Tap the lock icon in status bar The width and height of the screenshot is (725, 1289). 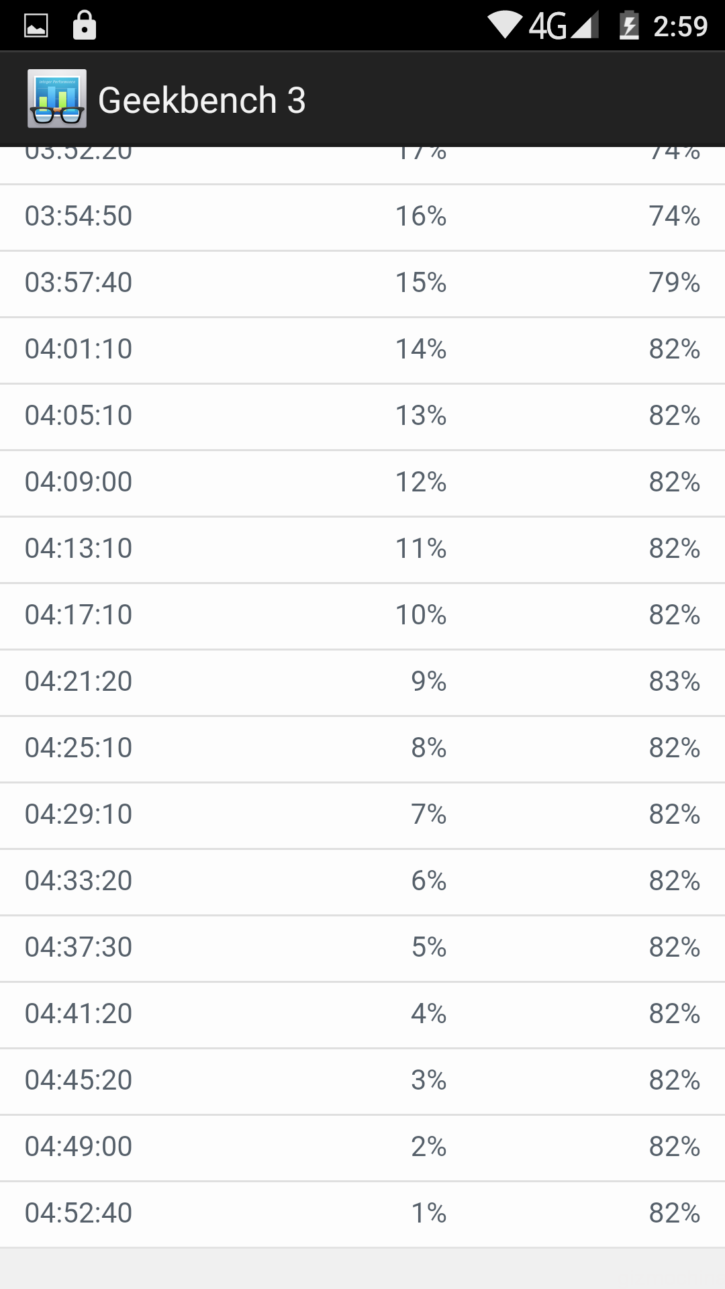(85, 26)
